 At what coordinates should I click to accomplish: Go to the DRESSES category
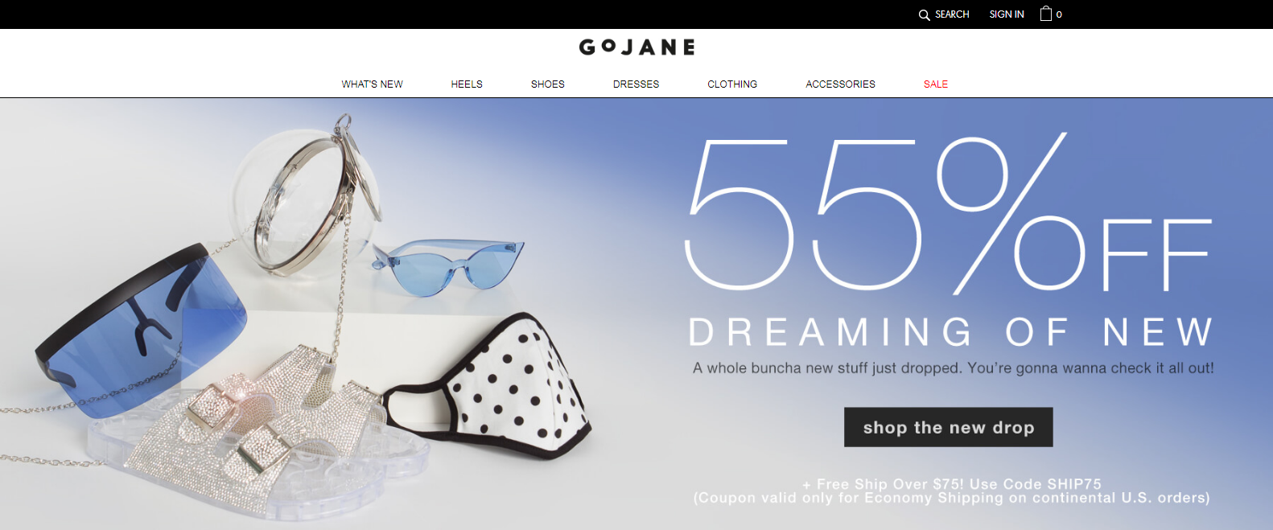(636, 84)
